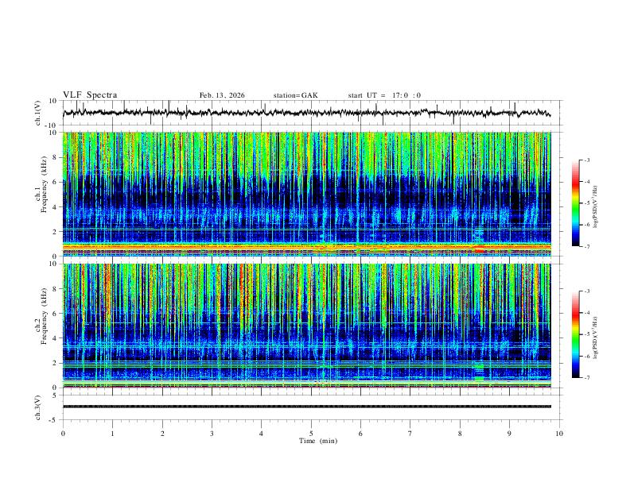Click the ch.2 spectrogram panel
Screen dimensions: 630x486
306,326
